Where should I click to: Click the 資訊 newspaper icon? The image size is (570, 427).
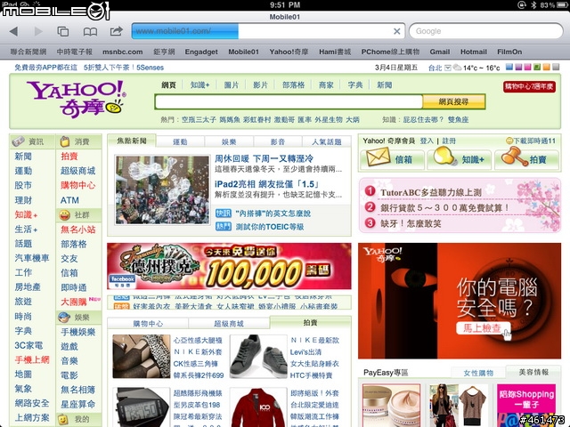[x=18, y=141]
